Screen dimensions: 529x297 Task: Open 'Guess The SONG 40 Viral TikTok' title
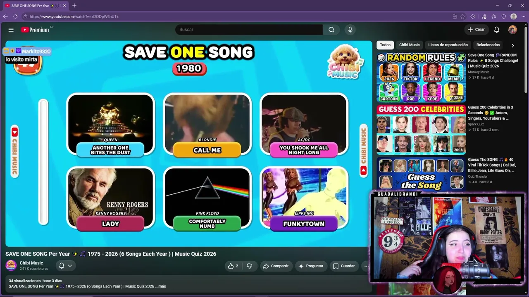[491, 165]
